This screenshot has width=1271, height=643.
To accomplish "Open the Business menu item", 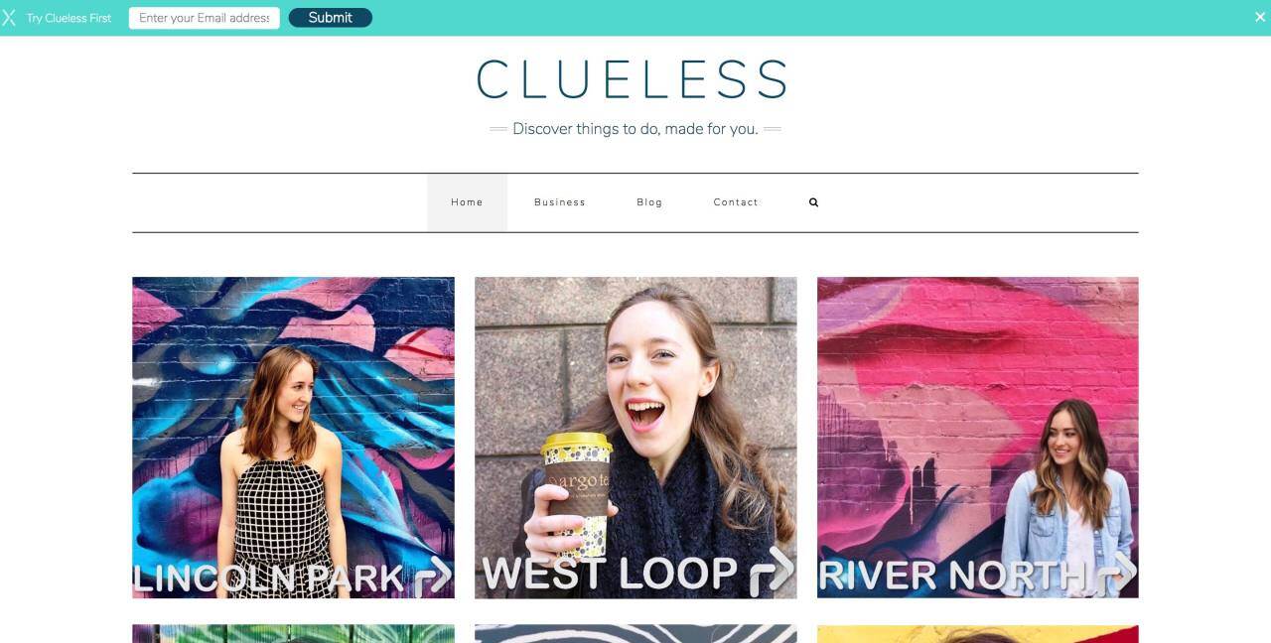I will (560, 202).
